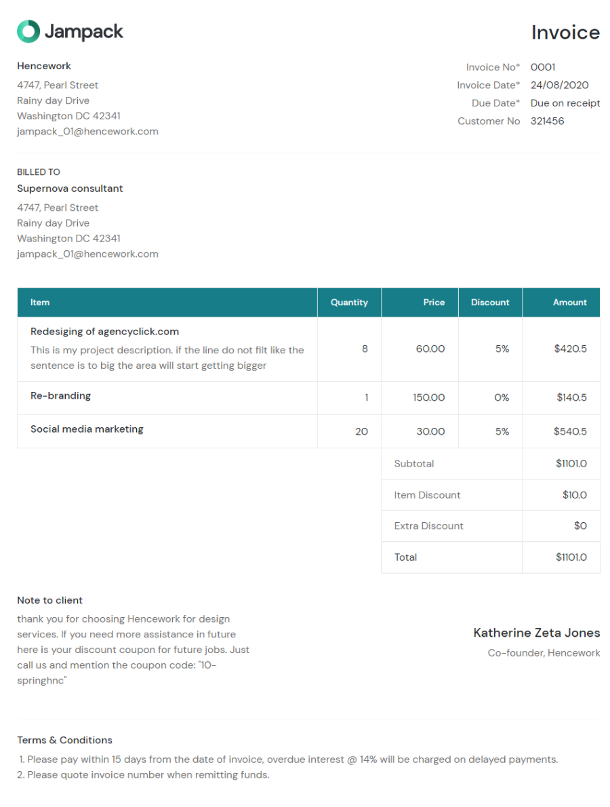Select the Katherine Zeta Jones signature name
The height and width of the screenshot is (807, 610).
click(536, 633)
